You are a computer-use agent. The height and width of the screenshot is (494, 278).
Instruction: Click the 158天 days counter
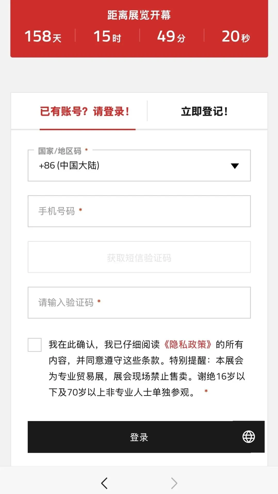tap(43, 36)
